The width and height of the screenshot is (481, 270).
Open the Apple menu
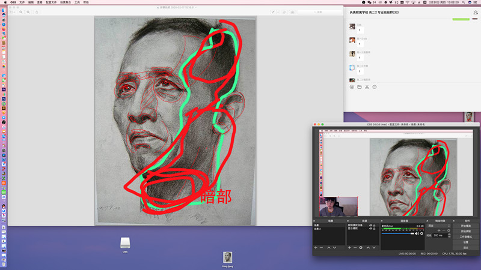click(5, 2)
